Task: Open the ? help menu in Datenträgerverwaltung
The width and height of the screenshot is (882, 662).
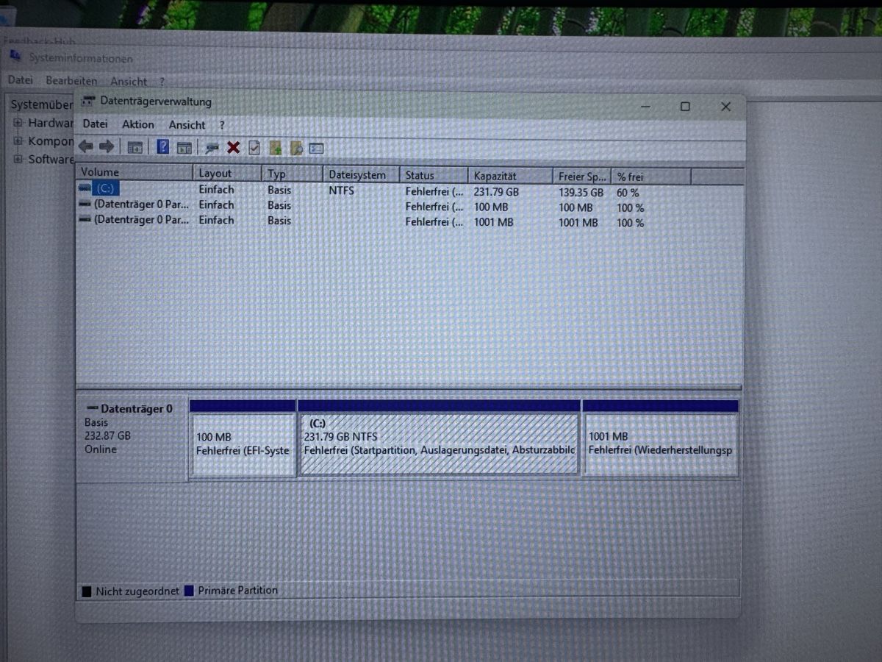Action: [x=221, y=125]
